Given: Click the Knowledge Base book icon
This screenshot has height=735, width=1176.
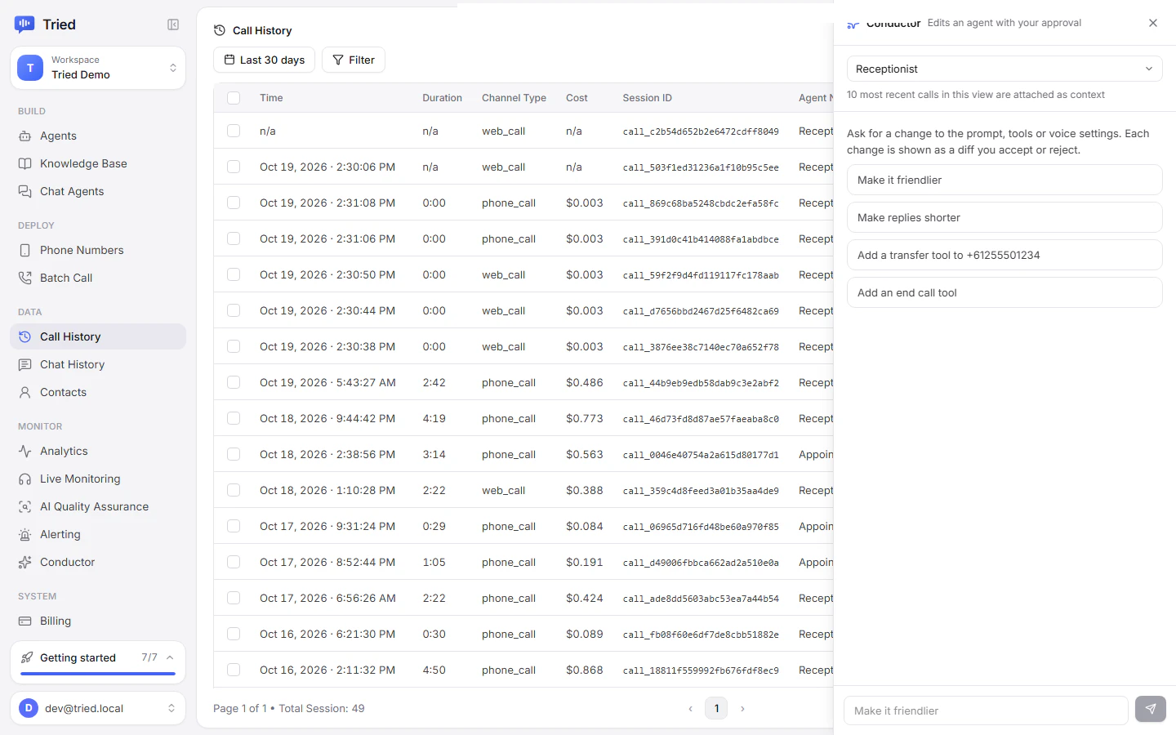Looking at the screenshot, I should (24, 163).
